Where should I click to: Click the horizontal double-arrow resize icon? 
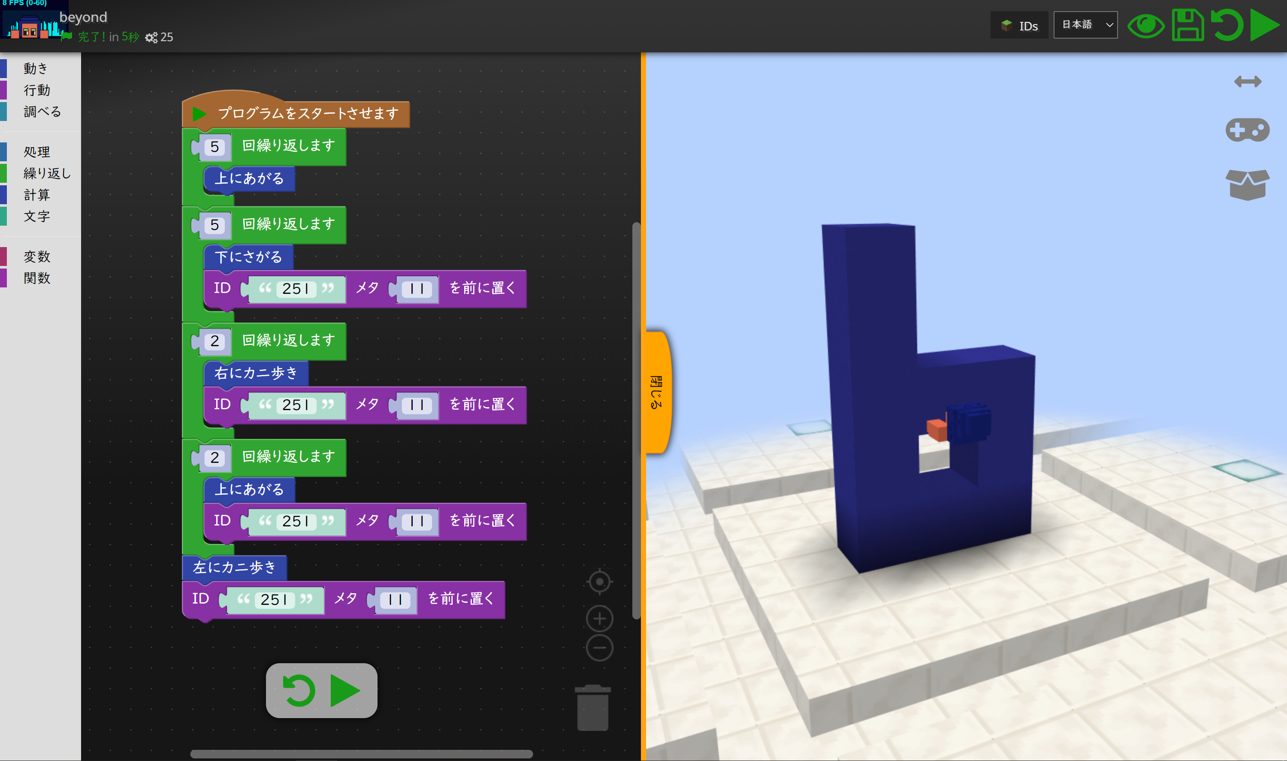1247,82
